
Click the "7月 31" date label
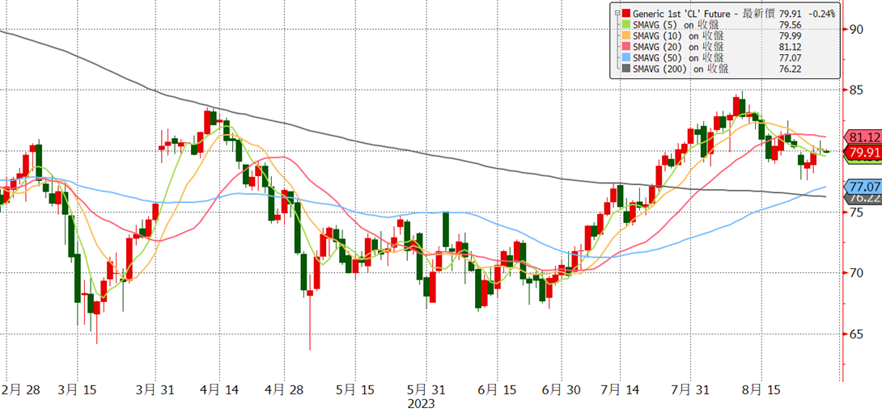click(x=692, y=389)
